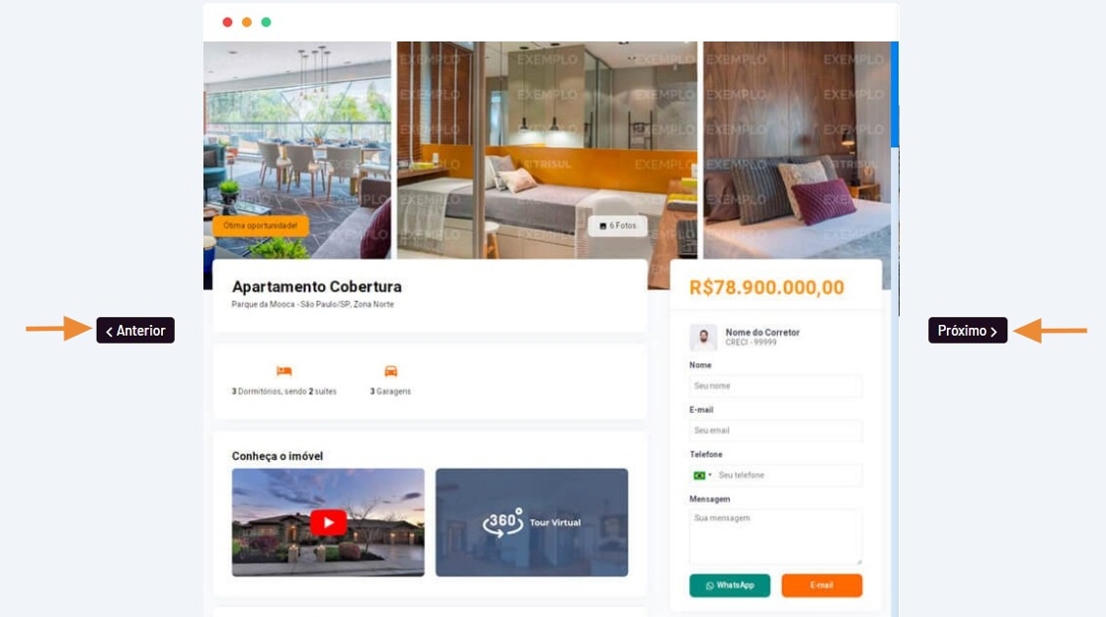Click the orange E-mail send button
Screen dimensions: 1106x617
coord(822,585)
